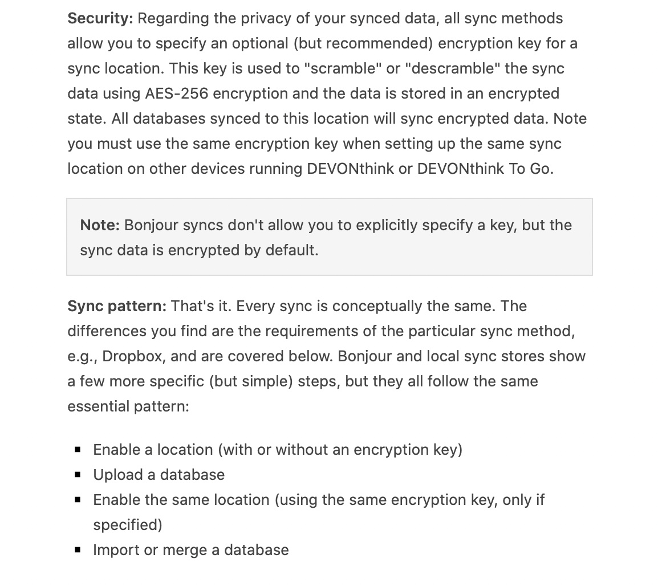Click the bold "Sync pattern:" label
The image size is (658, 587).
click(x=117, y=306)
